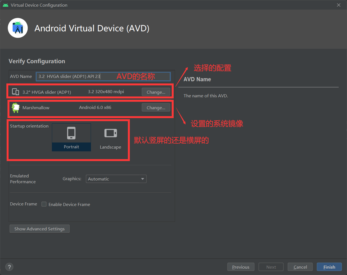Viewport: 347px width, 275px height.
Task: Click 'The name of this AVD.' description
Action: click(206, 96)
